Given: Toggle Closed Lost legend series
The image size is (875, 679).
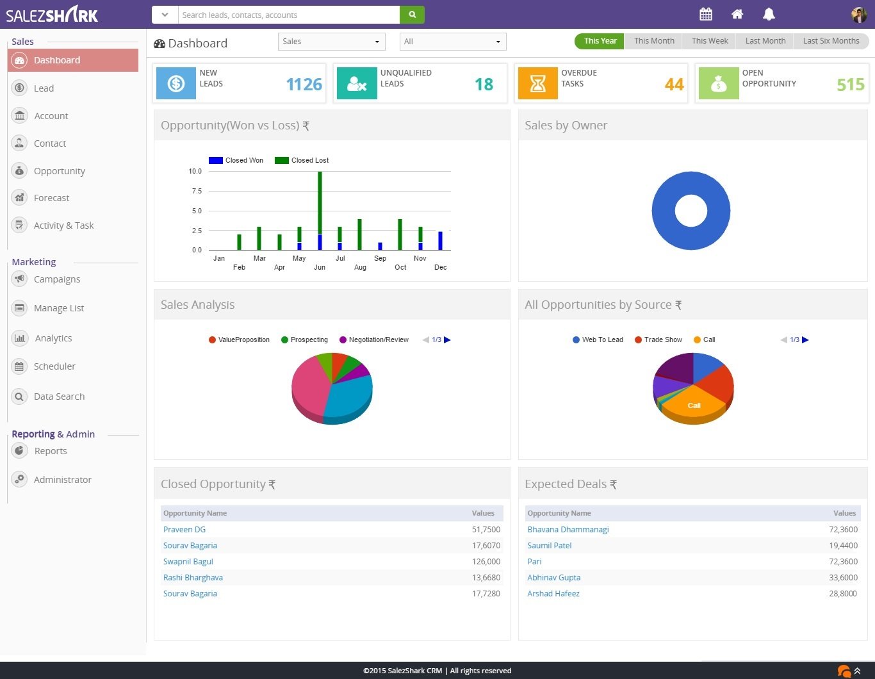Looking at the screenshot, I should pyautogui.click(x=302, y=160).
